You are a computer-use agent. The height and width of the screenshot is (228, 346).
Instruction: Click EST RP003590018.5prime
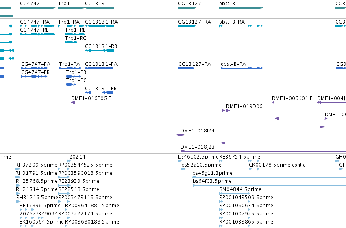click(64, 177)
